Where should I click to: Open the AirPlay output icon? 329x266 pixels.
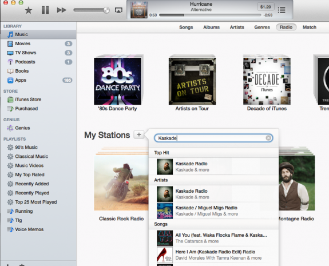pos(118,10)
